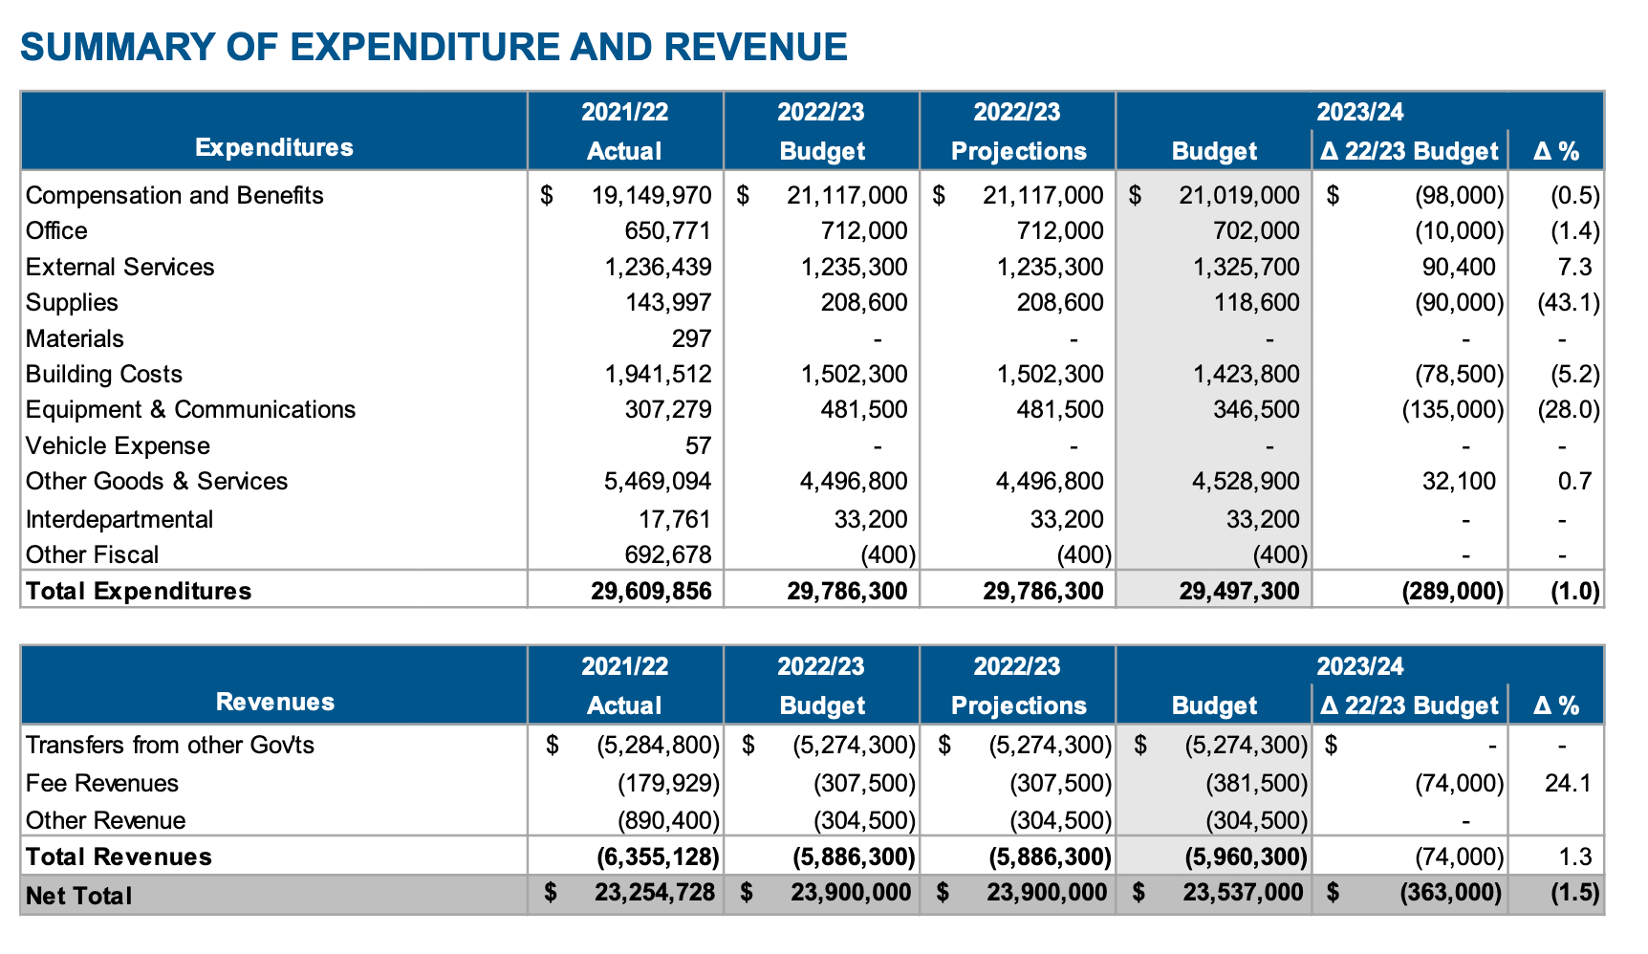Click the 'Other Goods & Services' row label

[x=157, y=481]
